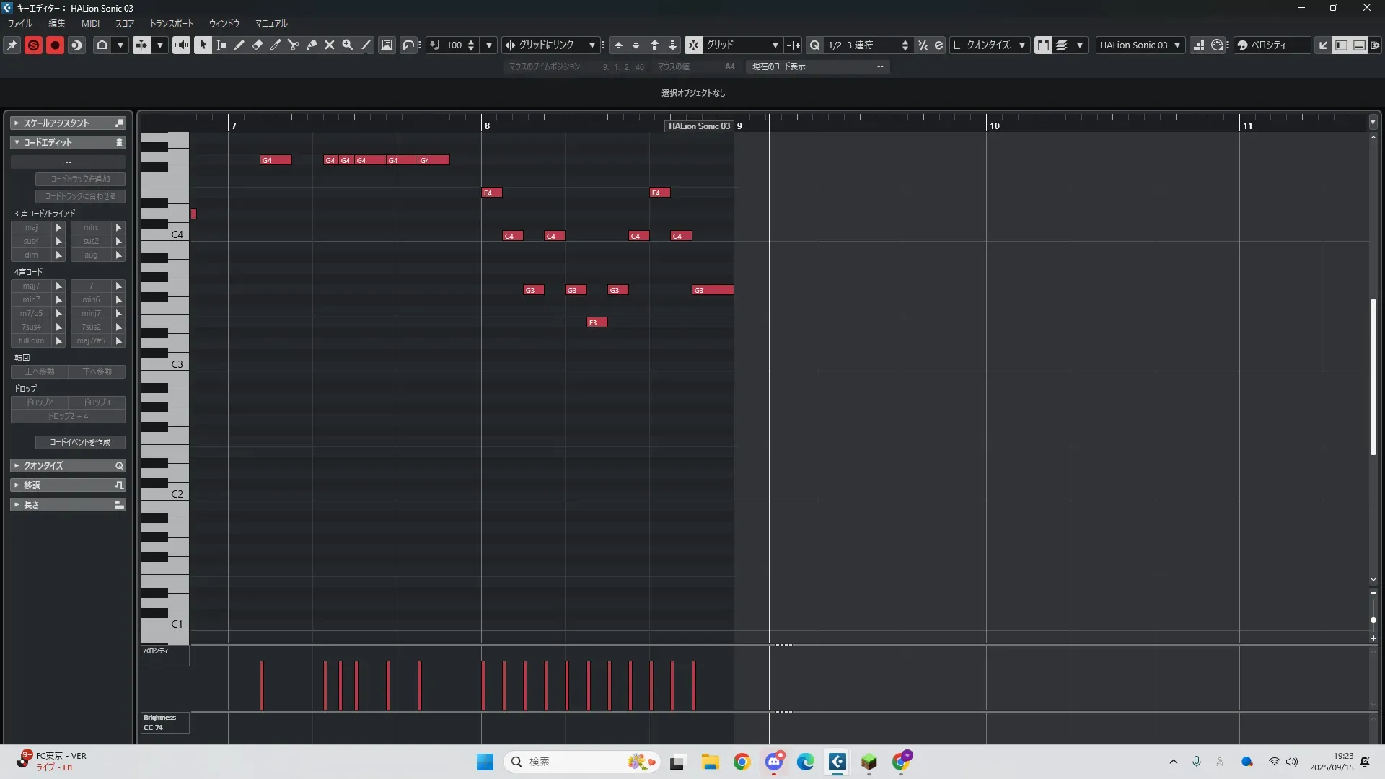The image size is (1385, 779).
Task: Open the MIDI menu
Action: [90, 24]
